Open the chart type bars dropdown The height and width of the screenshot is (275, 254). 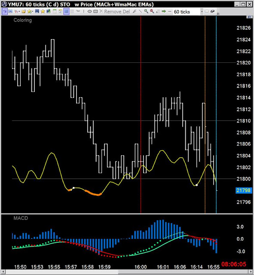[x=17, y=12]
